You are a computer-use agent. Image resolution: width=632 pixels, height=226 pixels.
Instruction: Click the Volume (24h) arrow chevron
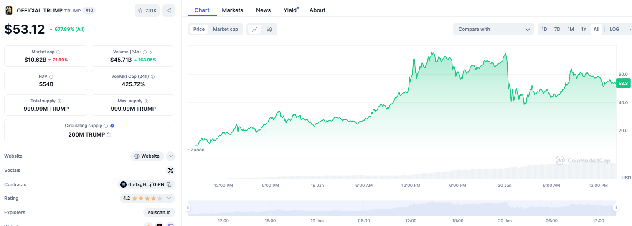coord(151,52)
